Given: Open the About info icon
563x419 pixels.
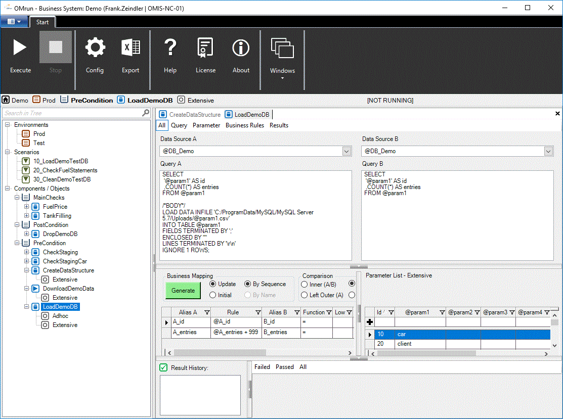Looking at the screenshot, I should coord(241,47).
